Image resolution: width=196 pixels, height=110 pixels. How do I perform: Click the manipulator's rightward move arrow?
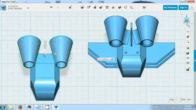tap(55, 54)
